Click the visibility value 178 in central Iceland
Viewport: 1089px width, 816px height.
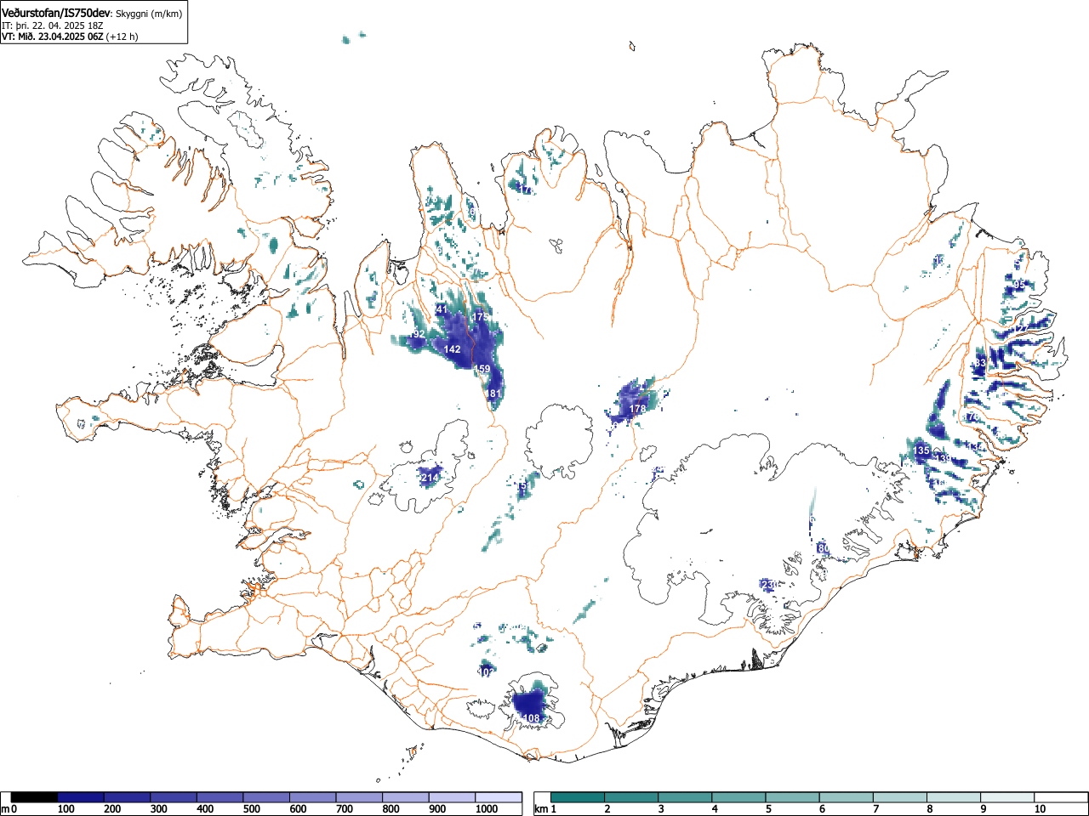[x=638, y=409]
